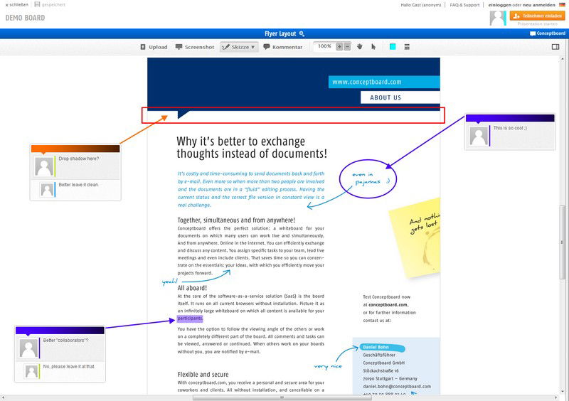
Task: Open the cyan color swatch picker
Action: (x=393, y=46)
